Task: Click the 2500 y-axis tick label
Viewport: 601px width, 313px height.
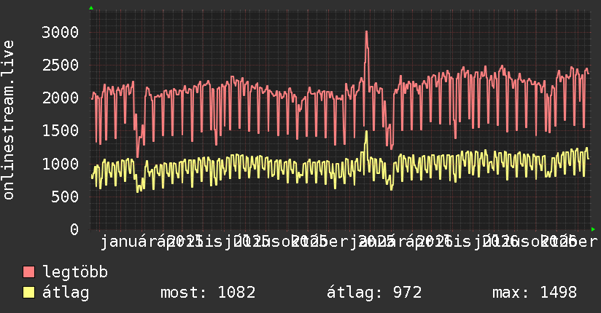Action: click(x=61, y=65)
